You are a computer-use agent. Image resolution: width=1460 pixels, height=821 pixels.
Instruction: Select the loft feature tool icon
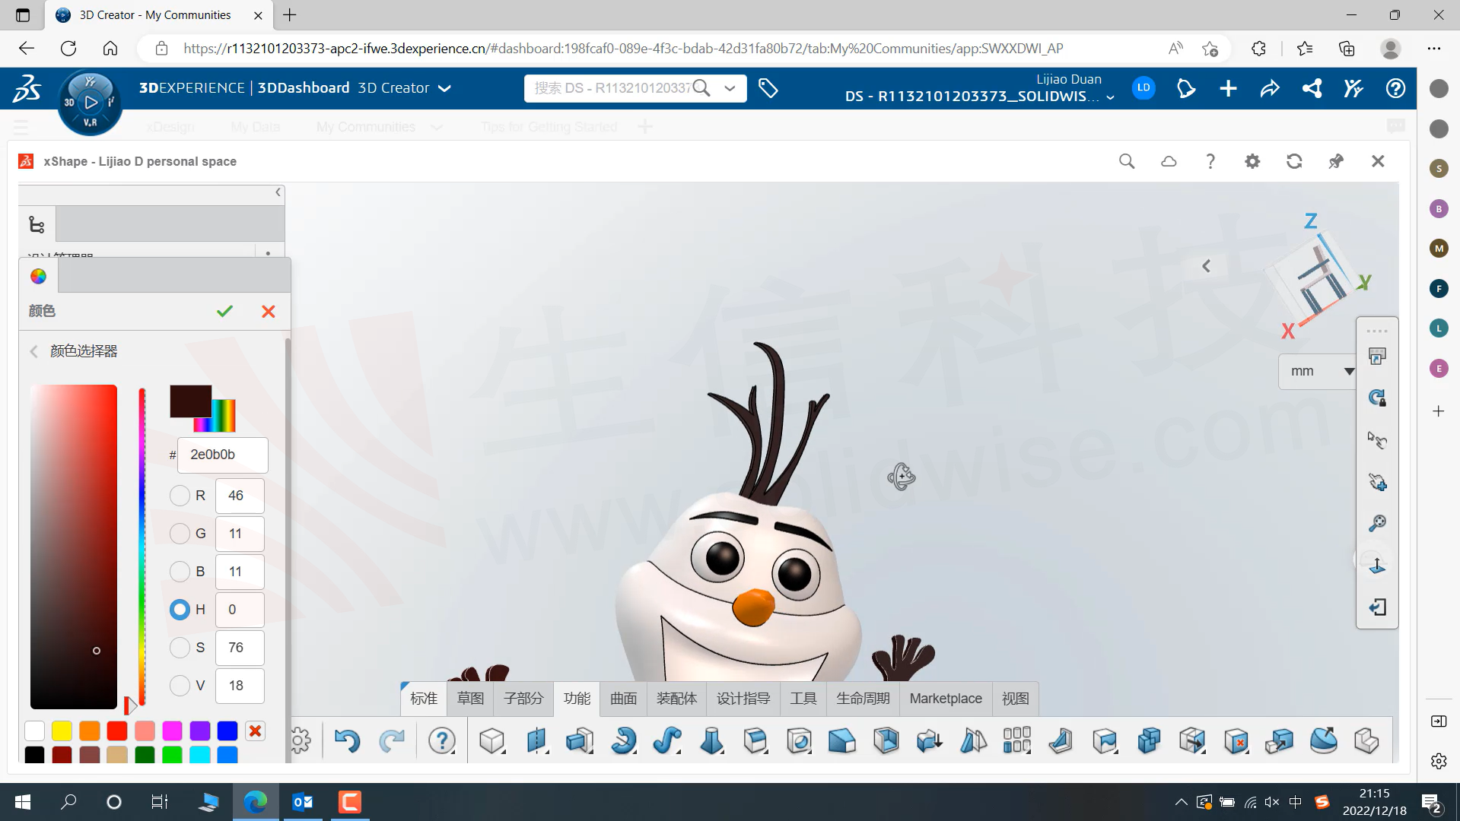point(711,740)
